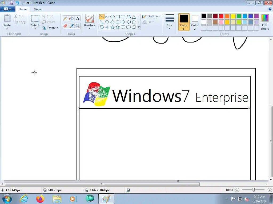Open Paint Help question mark icon
This screenshot has width=273, height=204.
[x=270, y=9]
